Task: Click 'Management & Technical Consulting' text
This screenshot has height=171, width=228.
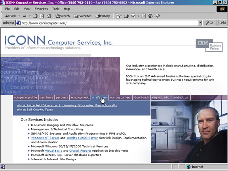Action: click(57, 129)
